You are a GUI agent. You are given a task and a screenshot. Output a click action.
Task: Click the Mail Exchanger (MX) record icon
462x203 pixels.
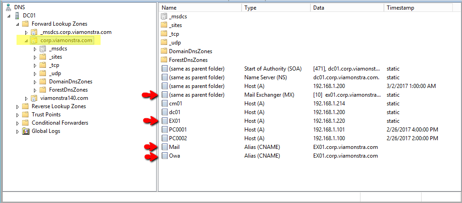(x=164, y=95)
